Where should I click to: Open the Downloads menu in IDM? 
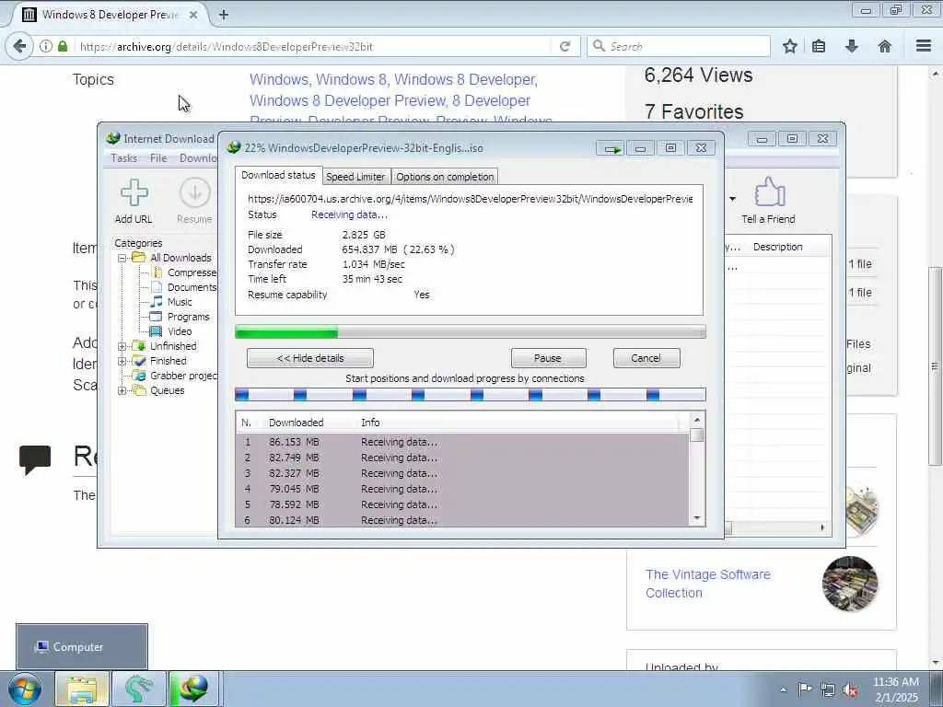(199, 158)
